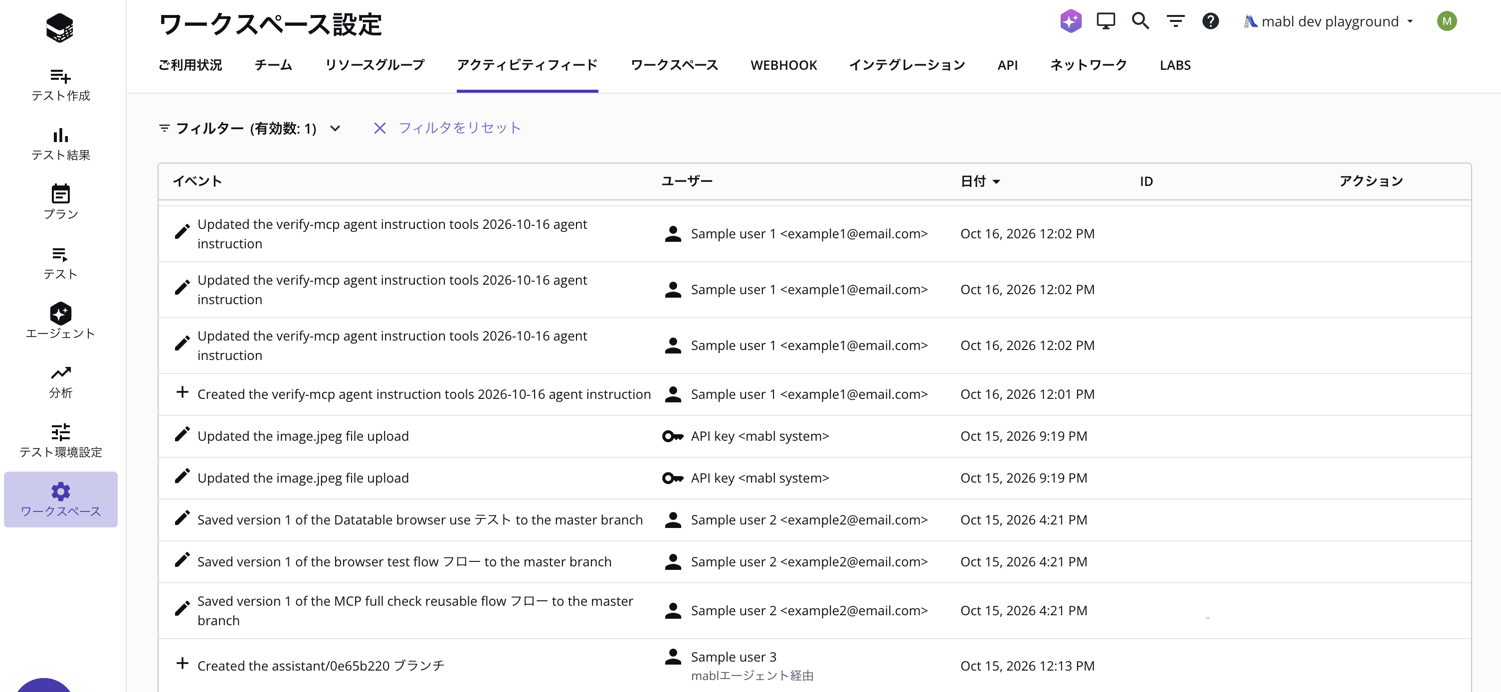Switch to ご利用状況 tab
Screen dimensions: 1501x692
pyautogui.click(x=190, y=65)
